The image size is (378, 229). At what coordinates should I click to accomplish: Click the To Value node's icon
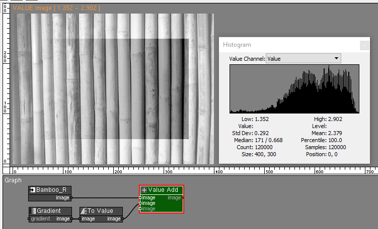pos(84,211)
